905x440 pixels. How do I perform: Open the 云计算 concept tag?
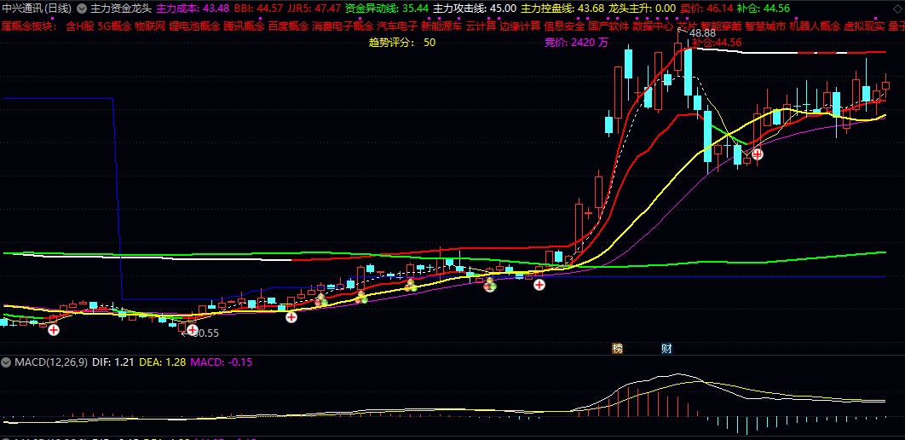click(x=481, y=26)
